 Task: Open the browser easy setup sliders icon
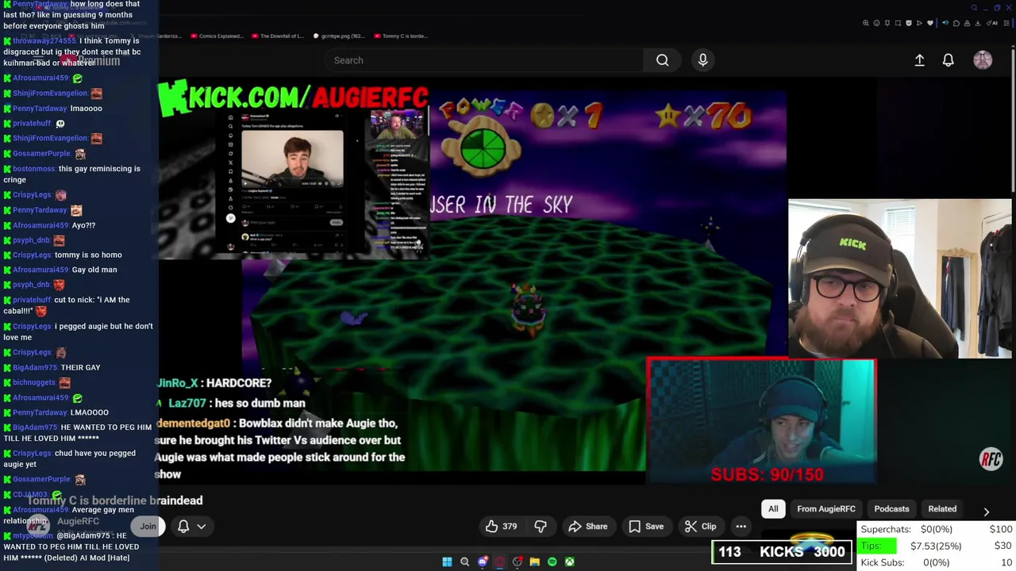1006,23
